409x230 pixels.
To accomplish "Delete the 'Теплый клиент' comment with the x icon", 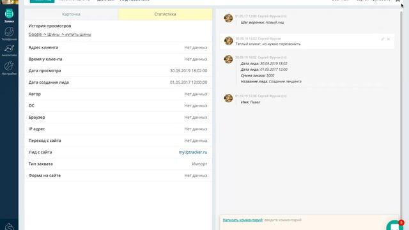I will point(389,39).
